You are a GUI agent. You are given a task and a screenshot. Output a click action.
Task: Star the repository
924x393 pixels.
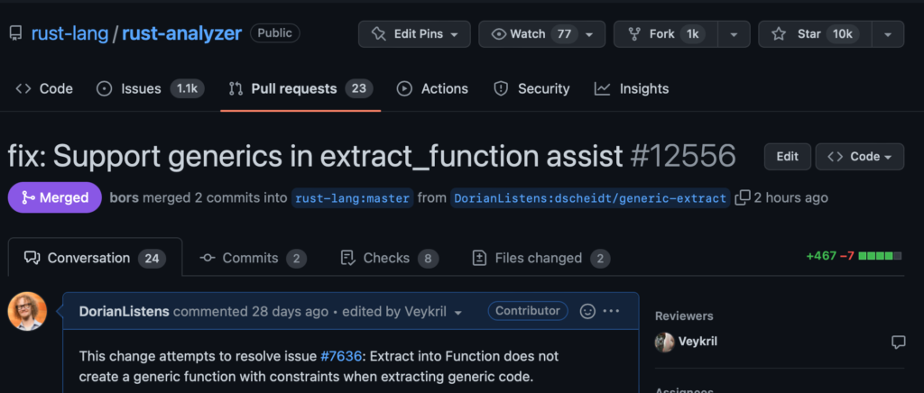(815, 34)
